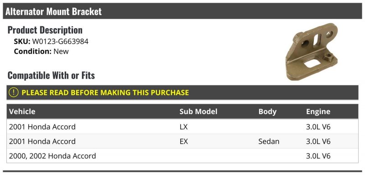
Task: Select the 2001 Honda Accord LX row
Action: click(x=182, y=127)
